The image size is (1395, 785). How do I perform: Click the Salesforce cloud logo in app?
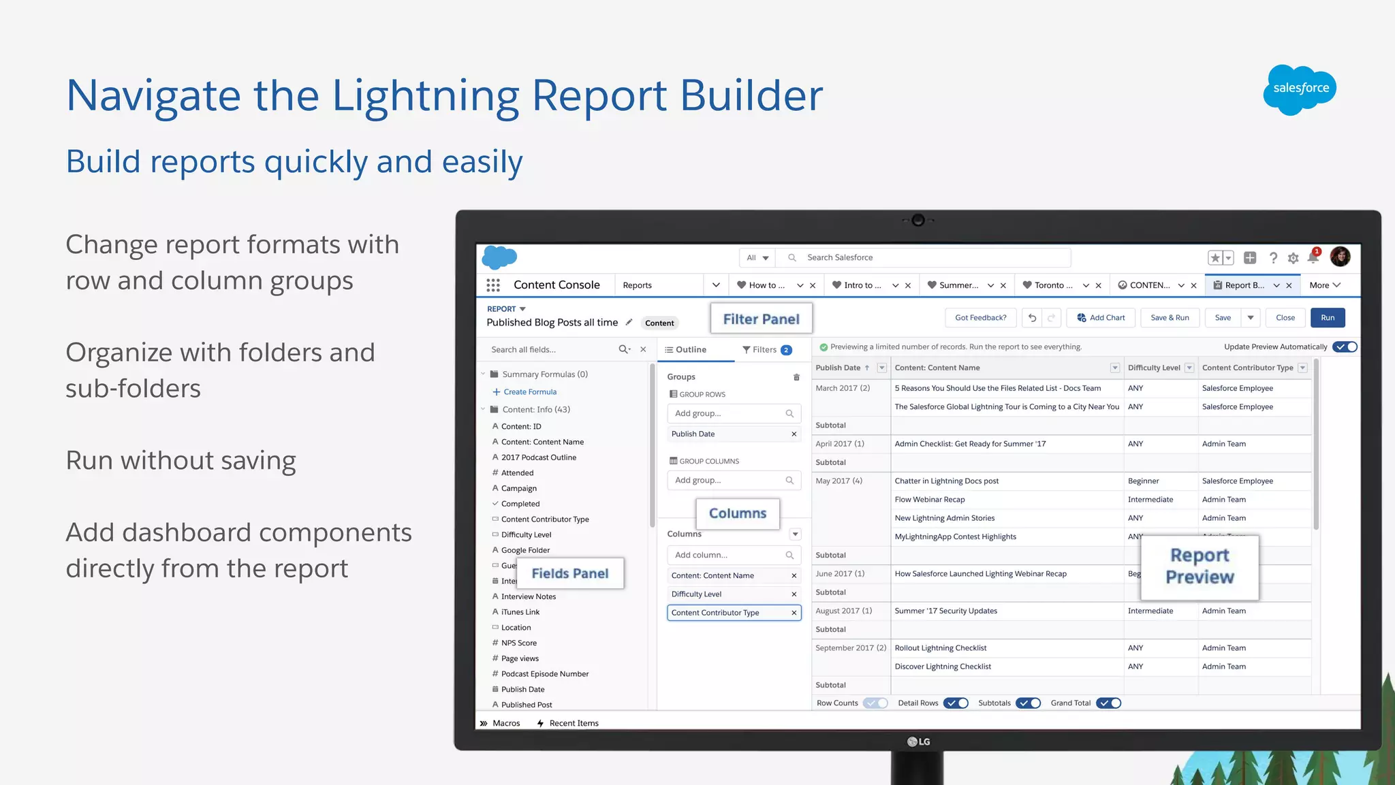[499, 257]
